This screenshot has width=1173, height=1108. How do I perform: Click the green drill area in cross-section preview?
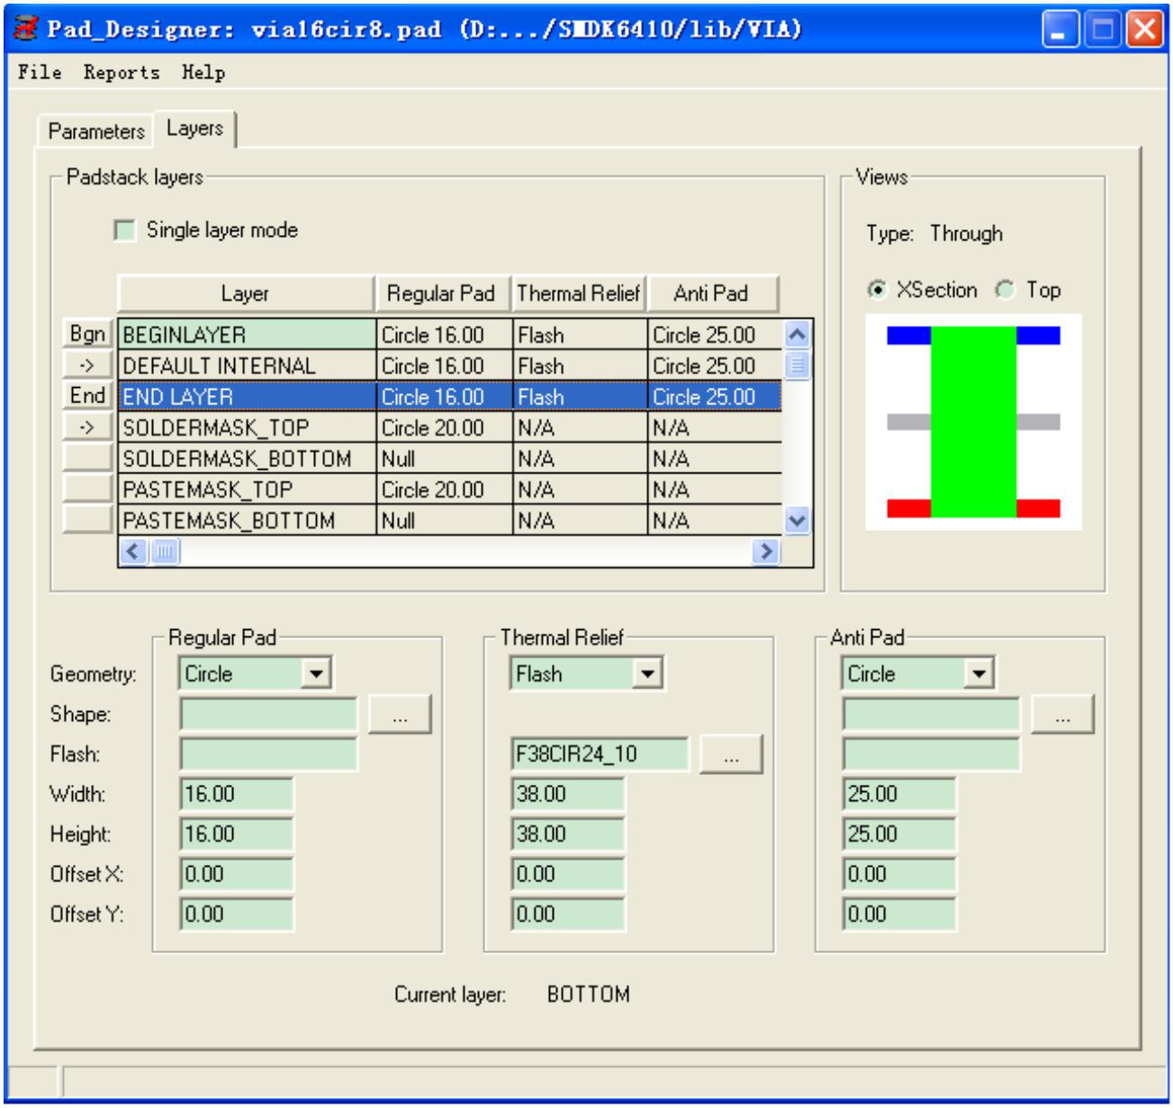click(973, 421)
